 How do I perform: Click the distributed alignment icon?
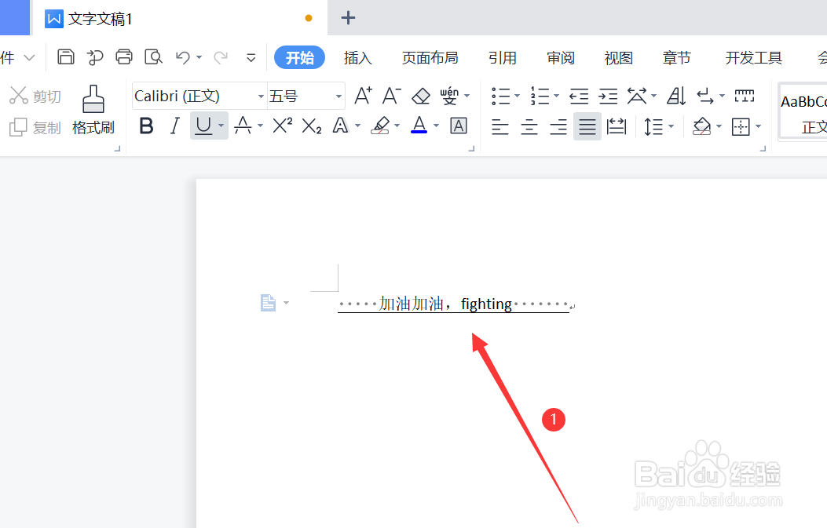(616, 126)
